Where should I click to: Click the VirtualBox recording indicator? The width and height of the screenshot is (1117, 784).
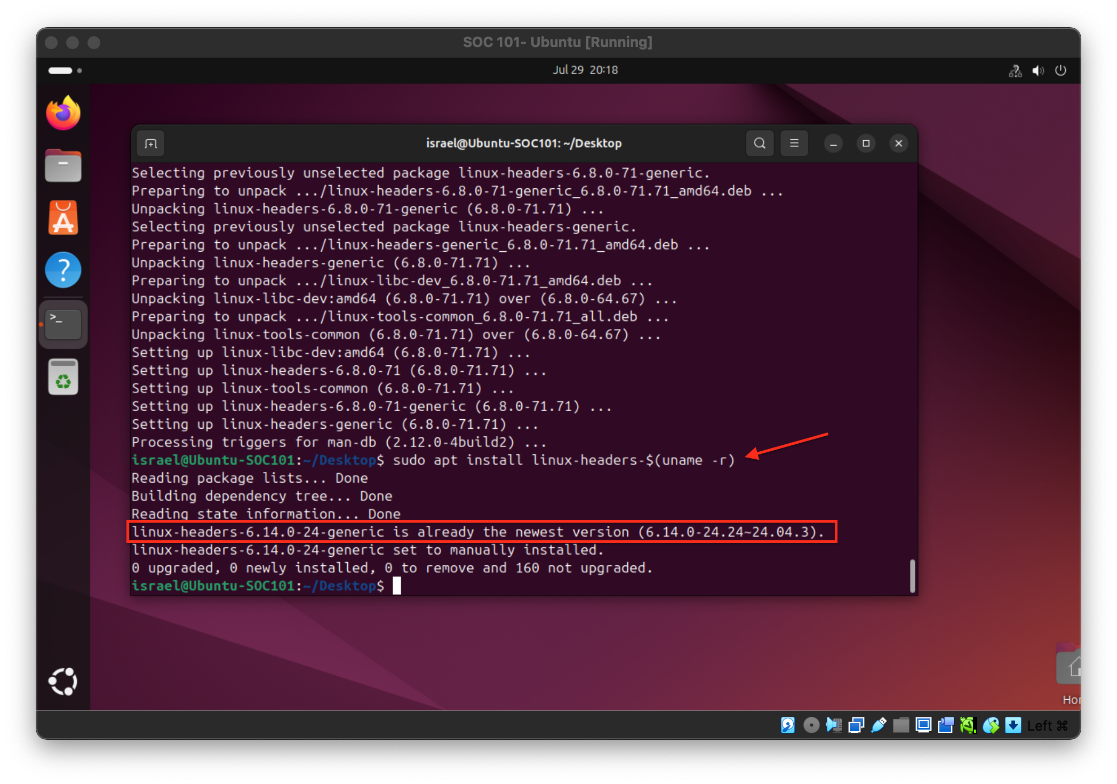946,725
